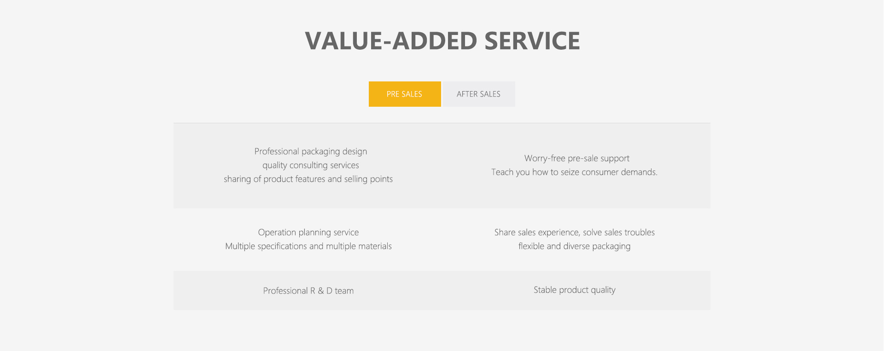Click the word VALUE-ADDED in the heading
This screenshot has height=351, width=884.
[390, 41]
